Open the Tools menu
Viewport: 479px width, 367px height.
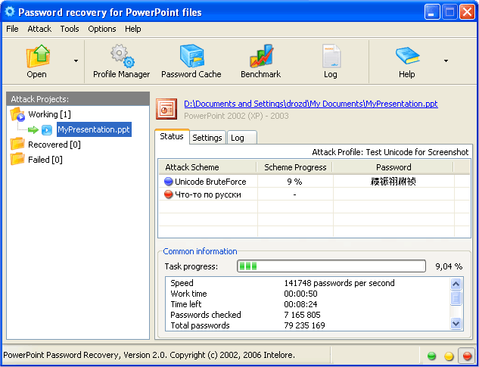point(70,29)
